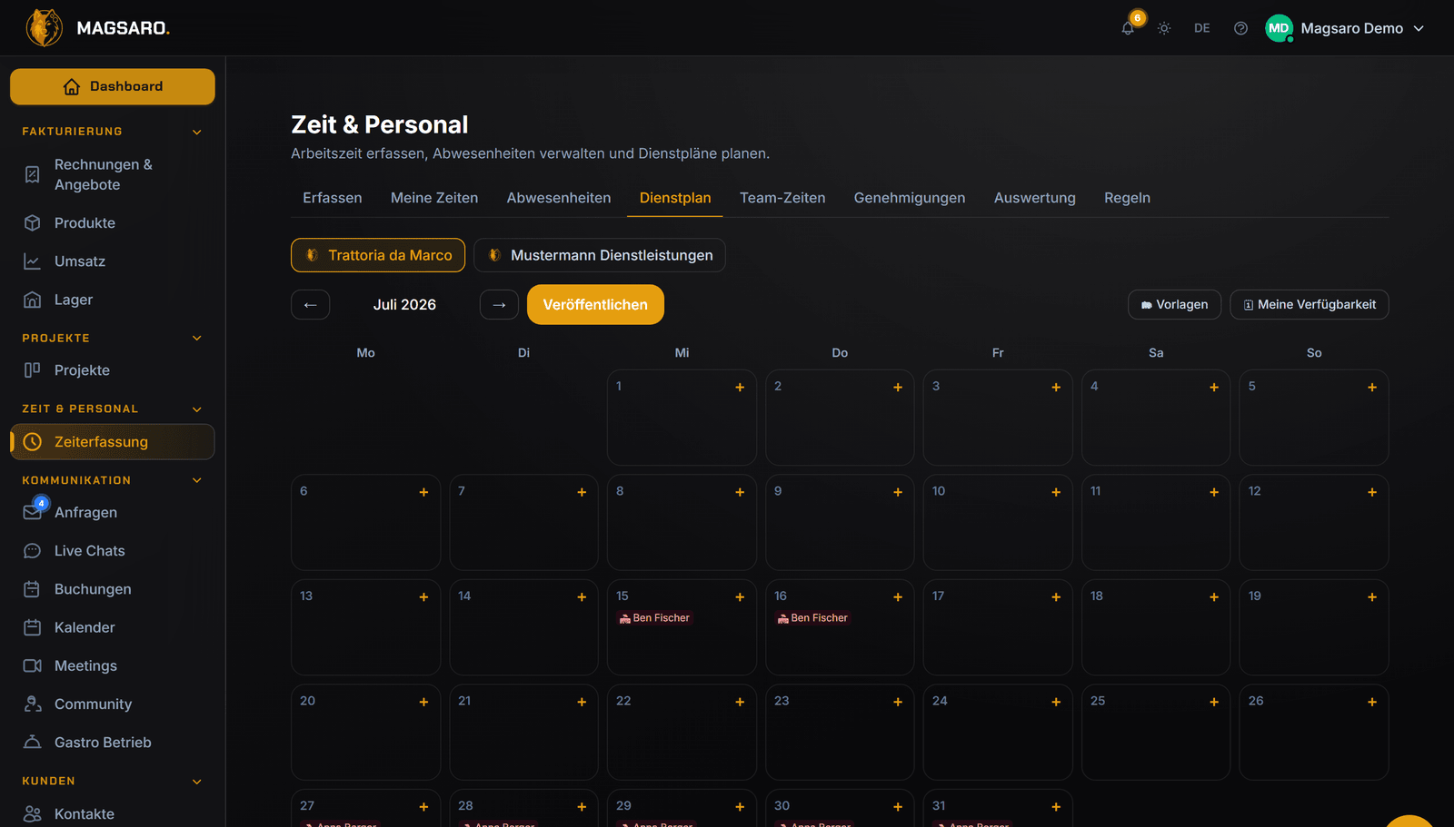
Task: Switch to the Meine Zeiten tab
Action: pos(434,198)
